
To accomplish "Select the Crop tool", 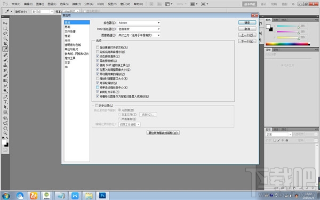I will (x=5, y=44).
